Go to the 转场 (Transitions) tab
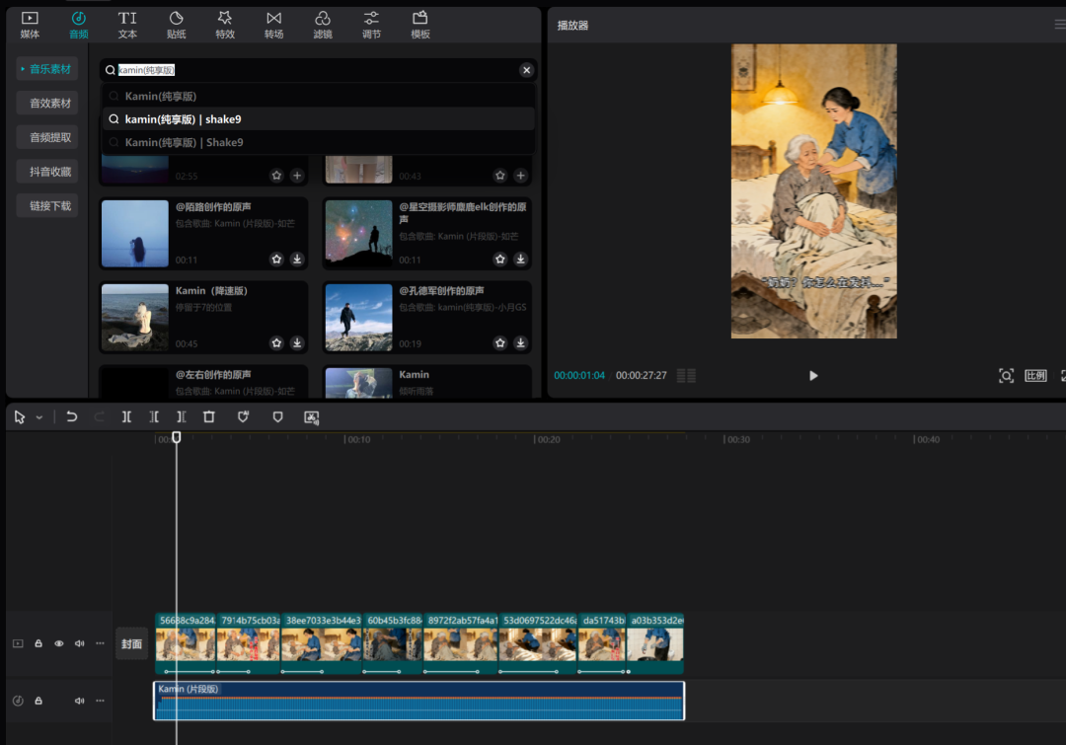Viewport: 1066px width, 745px height. [x=274, y=25]
